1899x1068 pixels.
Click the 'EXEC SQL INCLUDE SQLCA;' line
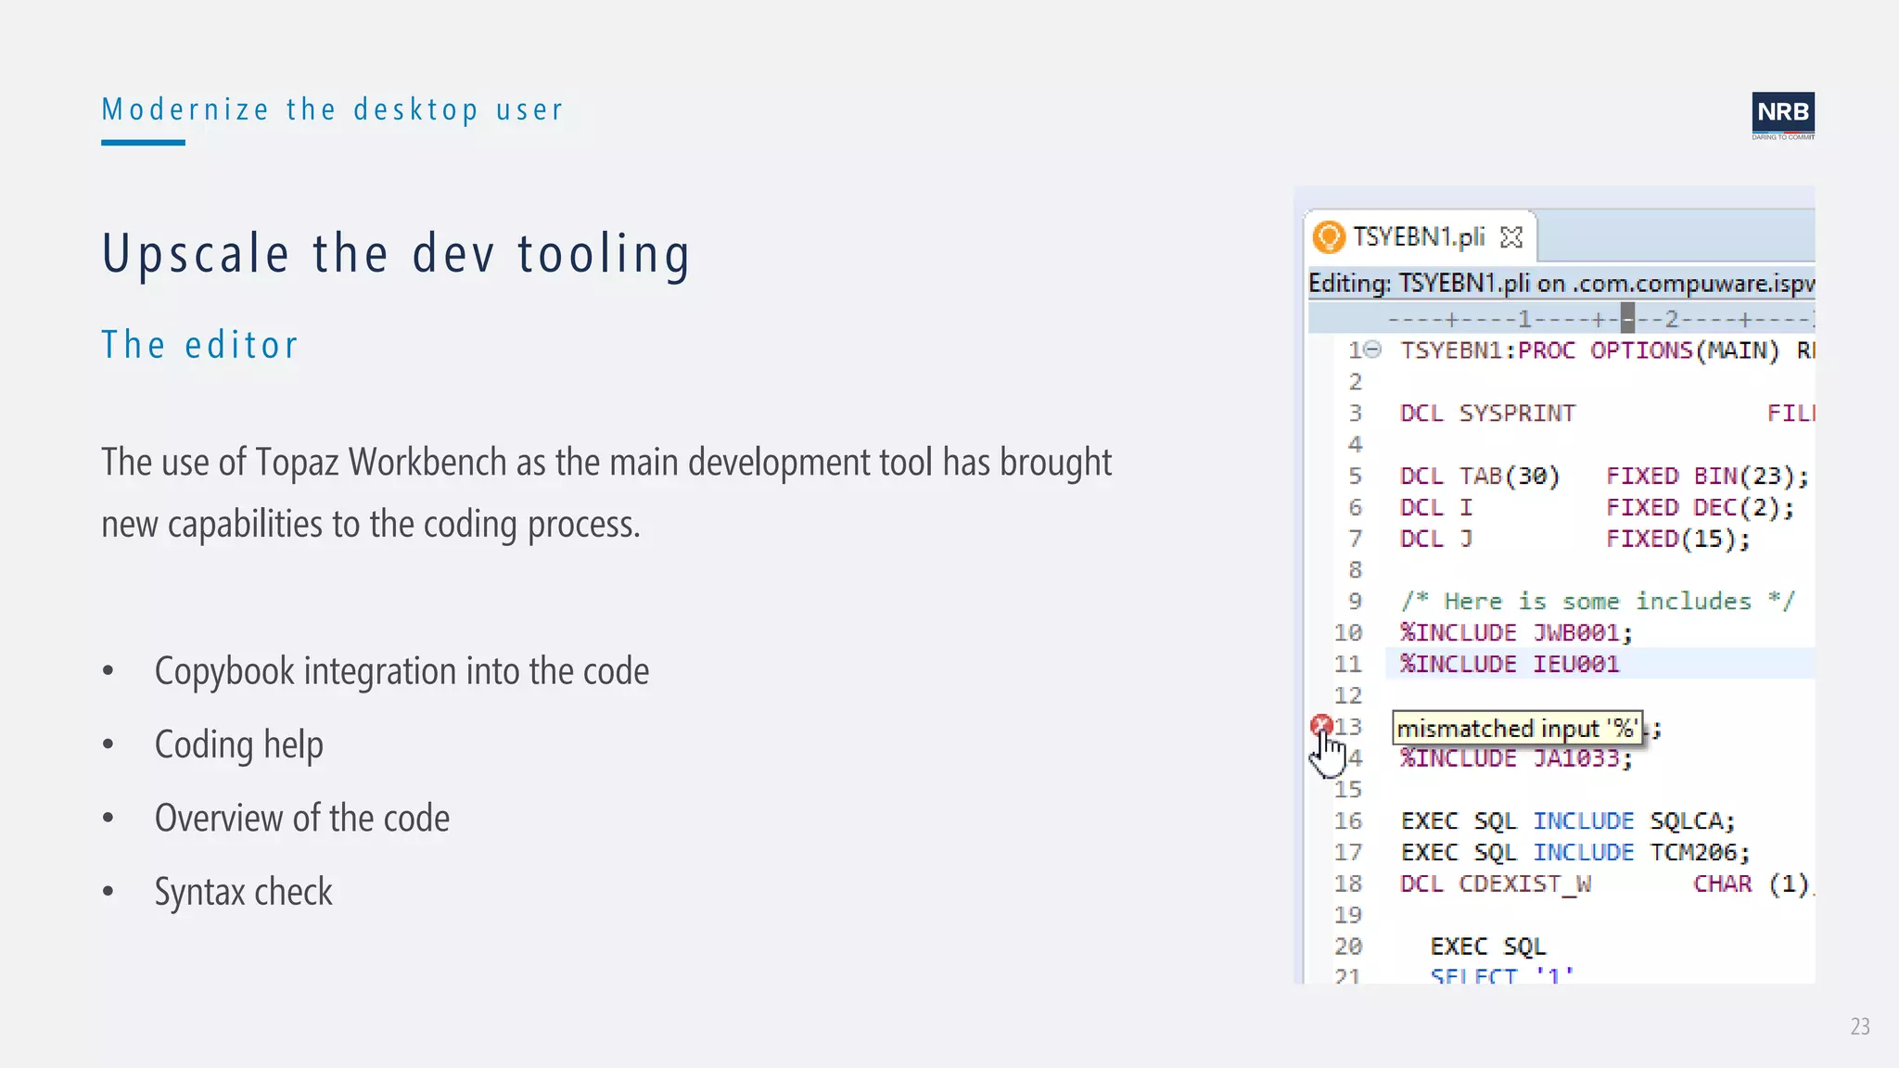click(1567, 820)
